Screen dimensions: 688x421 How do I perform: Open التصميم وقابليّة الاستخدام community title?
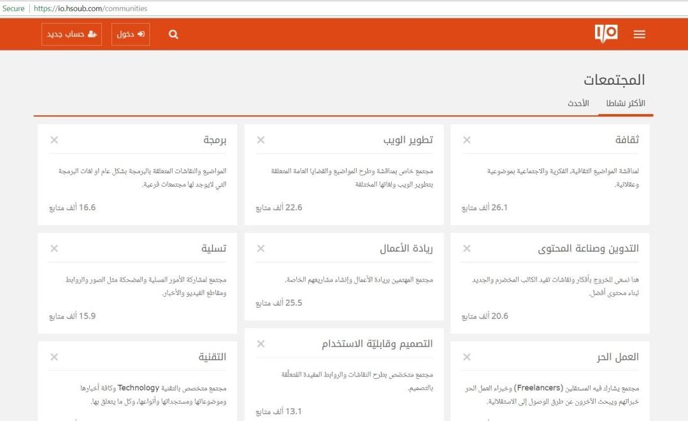pyautogui.click(x=377, y=344)
